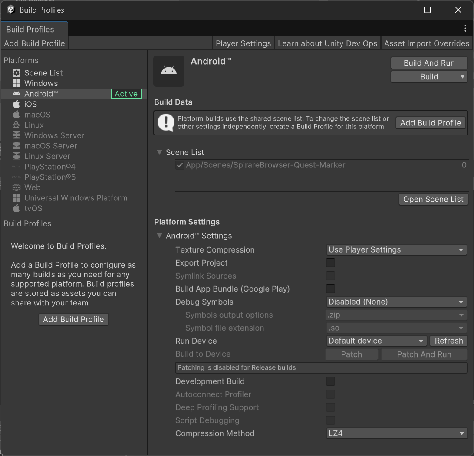Image resolution: width=474 pixels, height=456 pixels.
Task: Click the Linux penguin icon
Action: pyautogui.click(x=16, y=125)
